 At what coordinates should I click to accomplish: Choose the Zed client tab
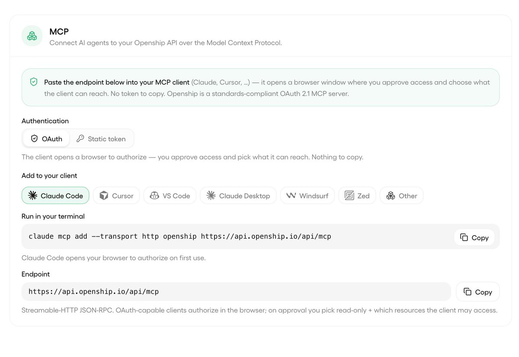357,196
